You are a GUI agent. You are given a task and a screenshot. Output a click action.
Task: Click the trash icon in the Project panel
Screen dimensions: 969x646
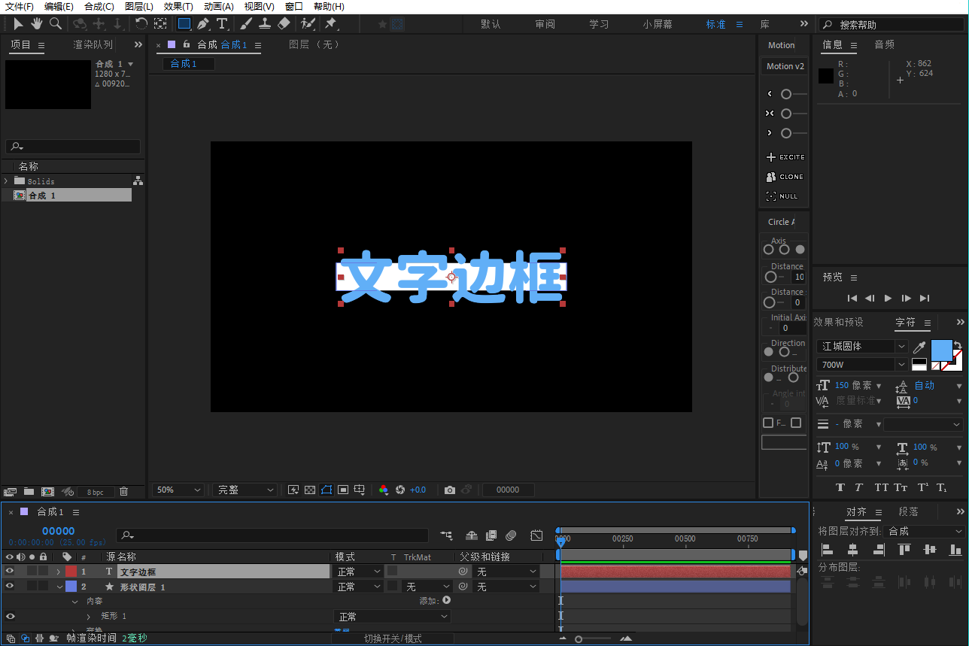tap(124, 491)
